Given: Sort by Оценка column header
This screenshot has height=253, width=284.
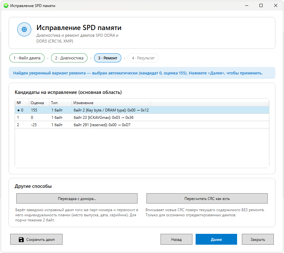Looking at the screenshot, I should pyautogui.click(x=39, y=103).
